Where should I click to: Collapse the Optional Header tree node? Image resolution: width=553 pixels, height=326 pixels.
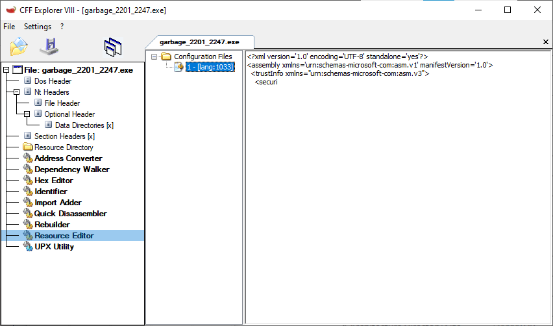tap(27, 114)
